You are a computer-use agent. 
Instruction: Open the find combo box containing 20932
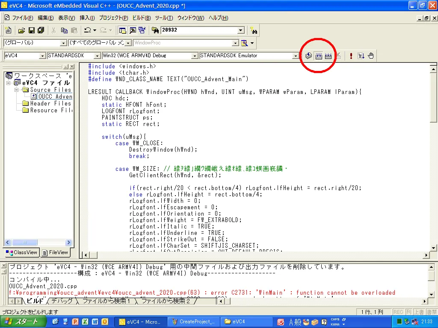point(241,30)
